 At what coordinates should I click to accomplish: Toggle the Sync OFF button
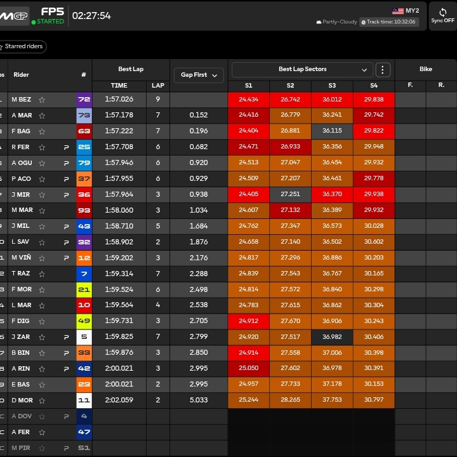point(442,16)
